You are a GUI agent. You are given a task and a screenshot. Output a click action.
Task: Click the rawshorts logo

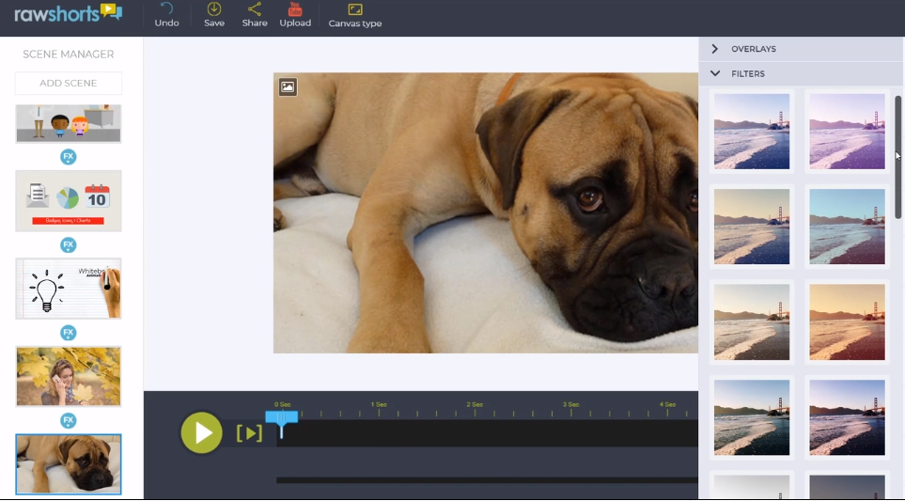pyautogui.click(x=68, y=13)
